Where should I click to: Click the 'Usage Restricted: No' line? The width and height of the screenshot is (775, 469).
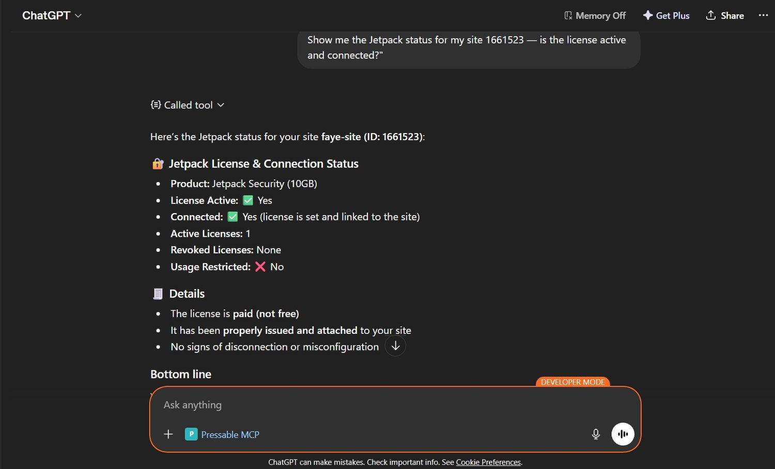pos(227,266)
